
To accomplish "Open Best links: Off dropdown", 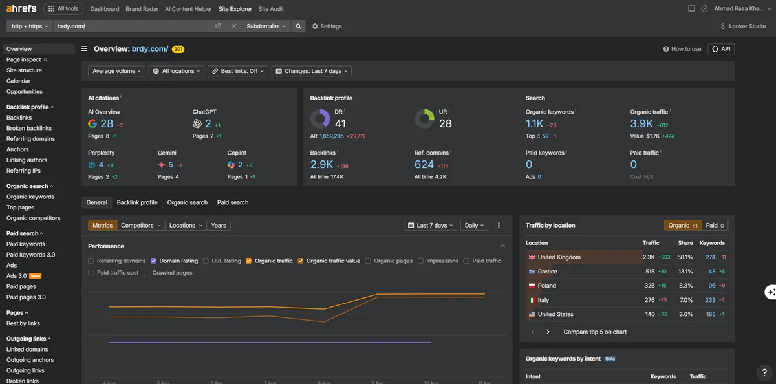I will tap(238, 71).
